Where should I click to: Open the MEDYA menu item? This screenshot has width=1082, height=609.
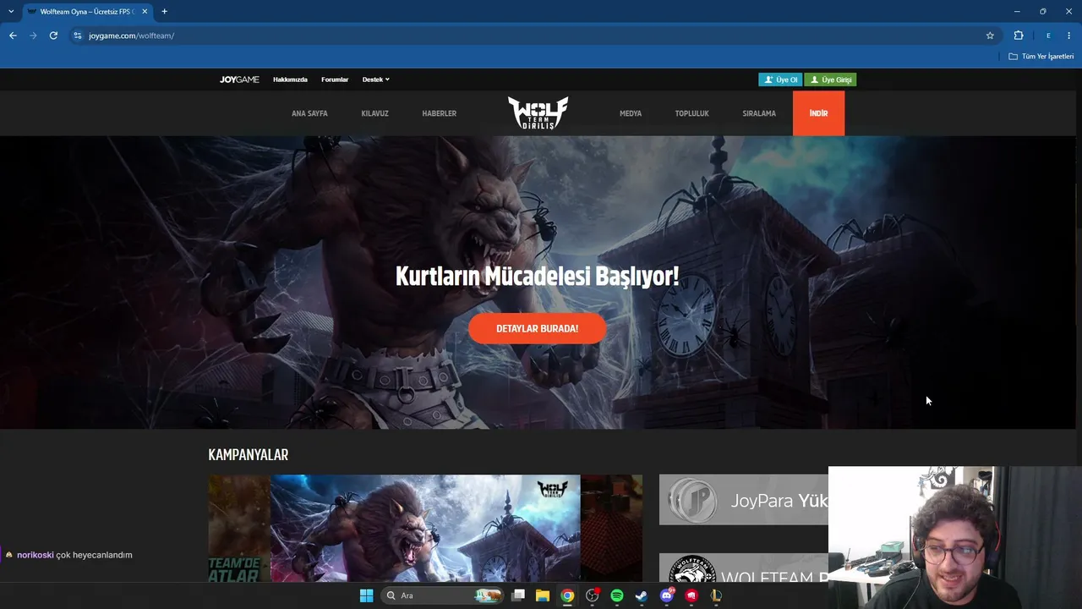(631, 113)
